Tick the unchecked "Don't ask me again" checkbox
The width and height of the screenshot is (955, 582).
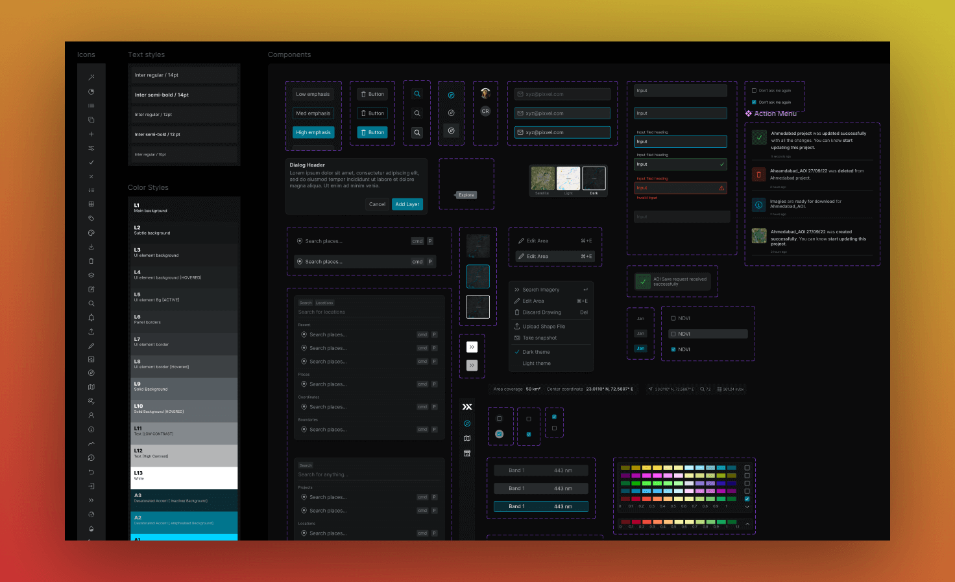(754, 91)
